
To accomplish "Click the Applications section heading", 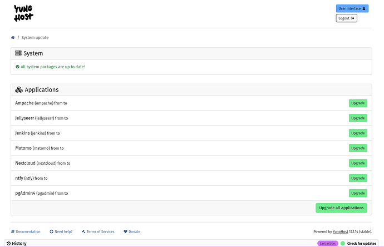I will tap(42, 90).
